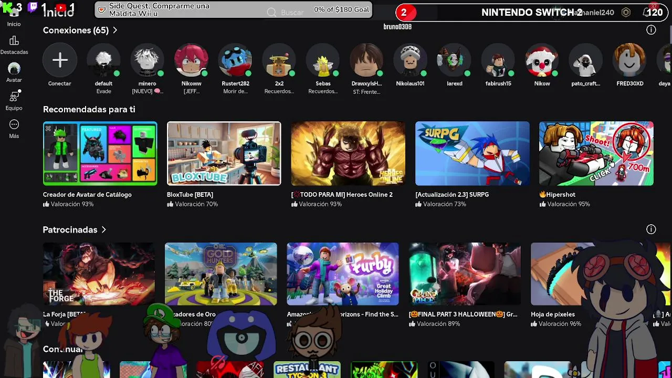Open friend avatar named minero
Image resolution: width=672 pixels, height=378 pixels.
click(x=148, y=60)
